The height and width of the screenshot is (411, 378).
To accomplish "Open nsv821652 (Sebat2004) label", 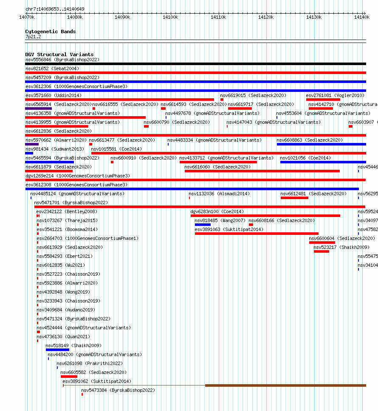I will tap(52, 68).
